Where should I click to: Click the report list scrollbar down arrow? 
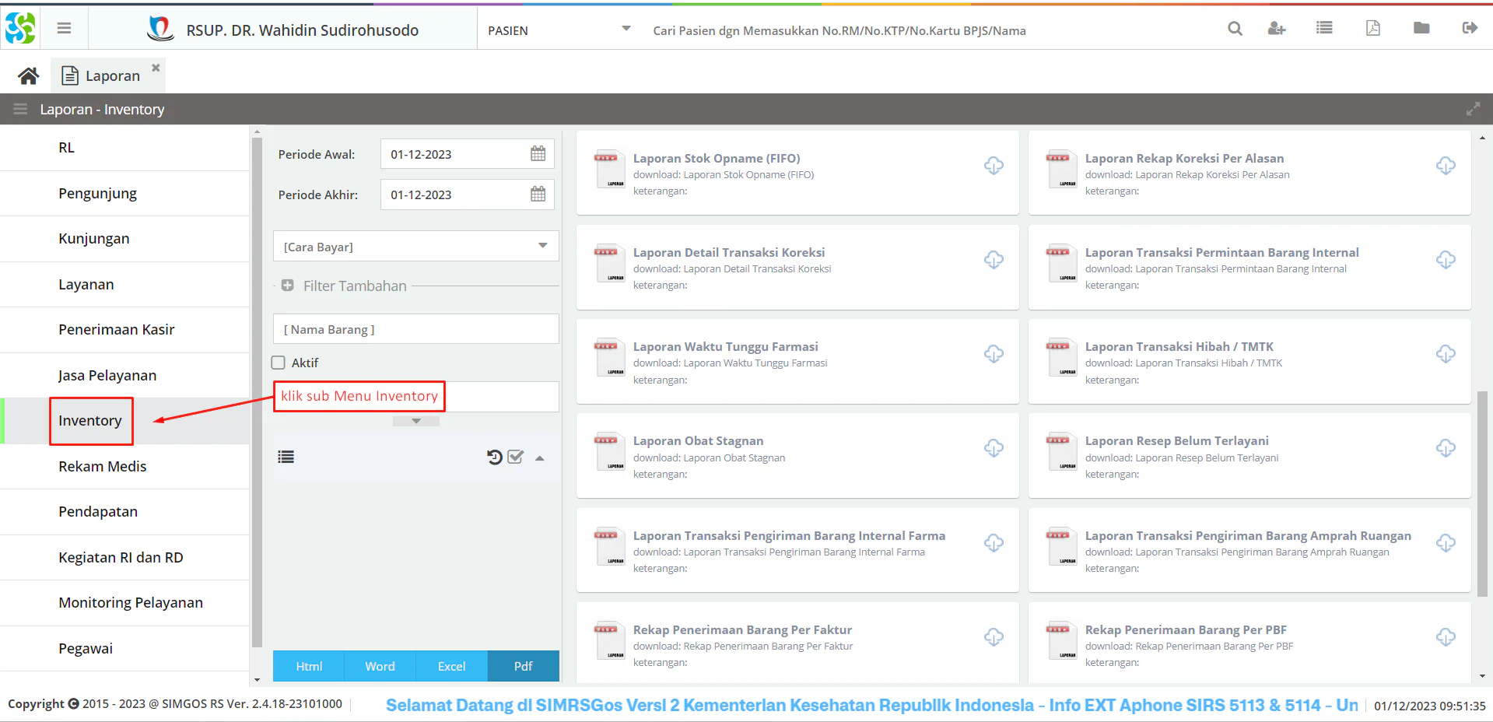(1482, 677)
